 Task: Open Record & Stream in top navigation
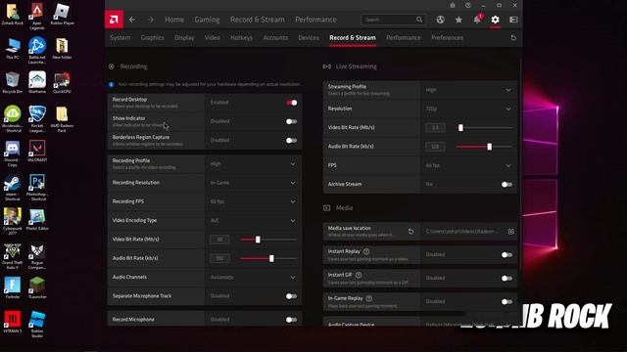257,20
